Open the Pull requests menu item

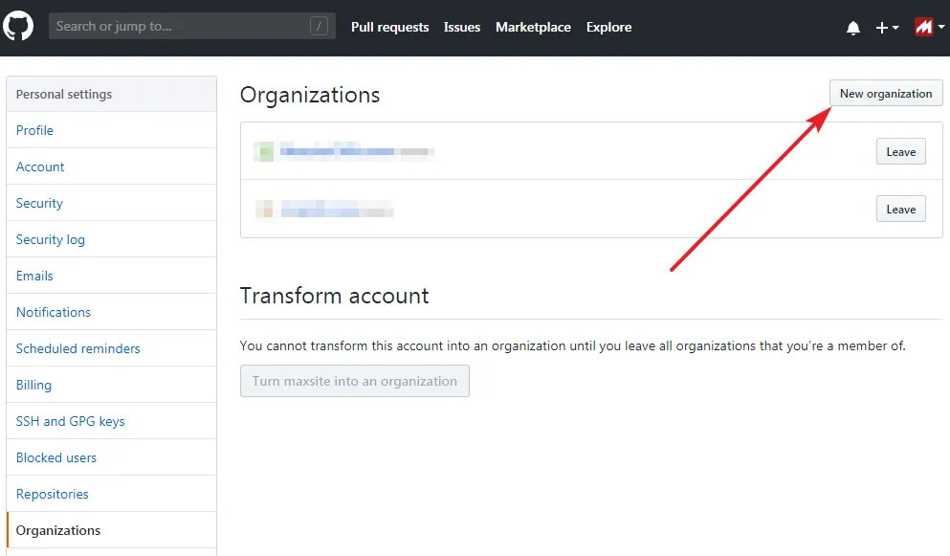pyautogui.click(x=389, y=27)
